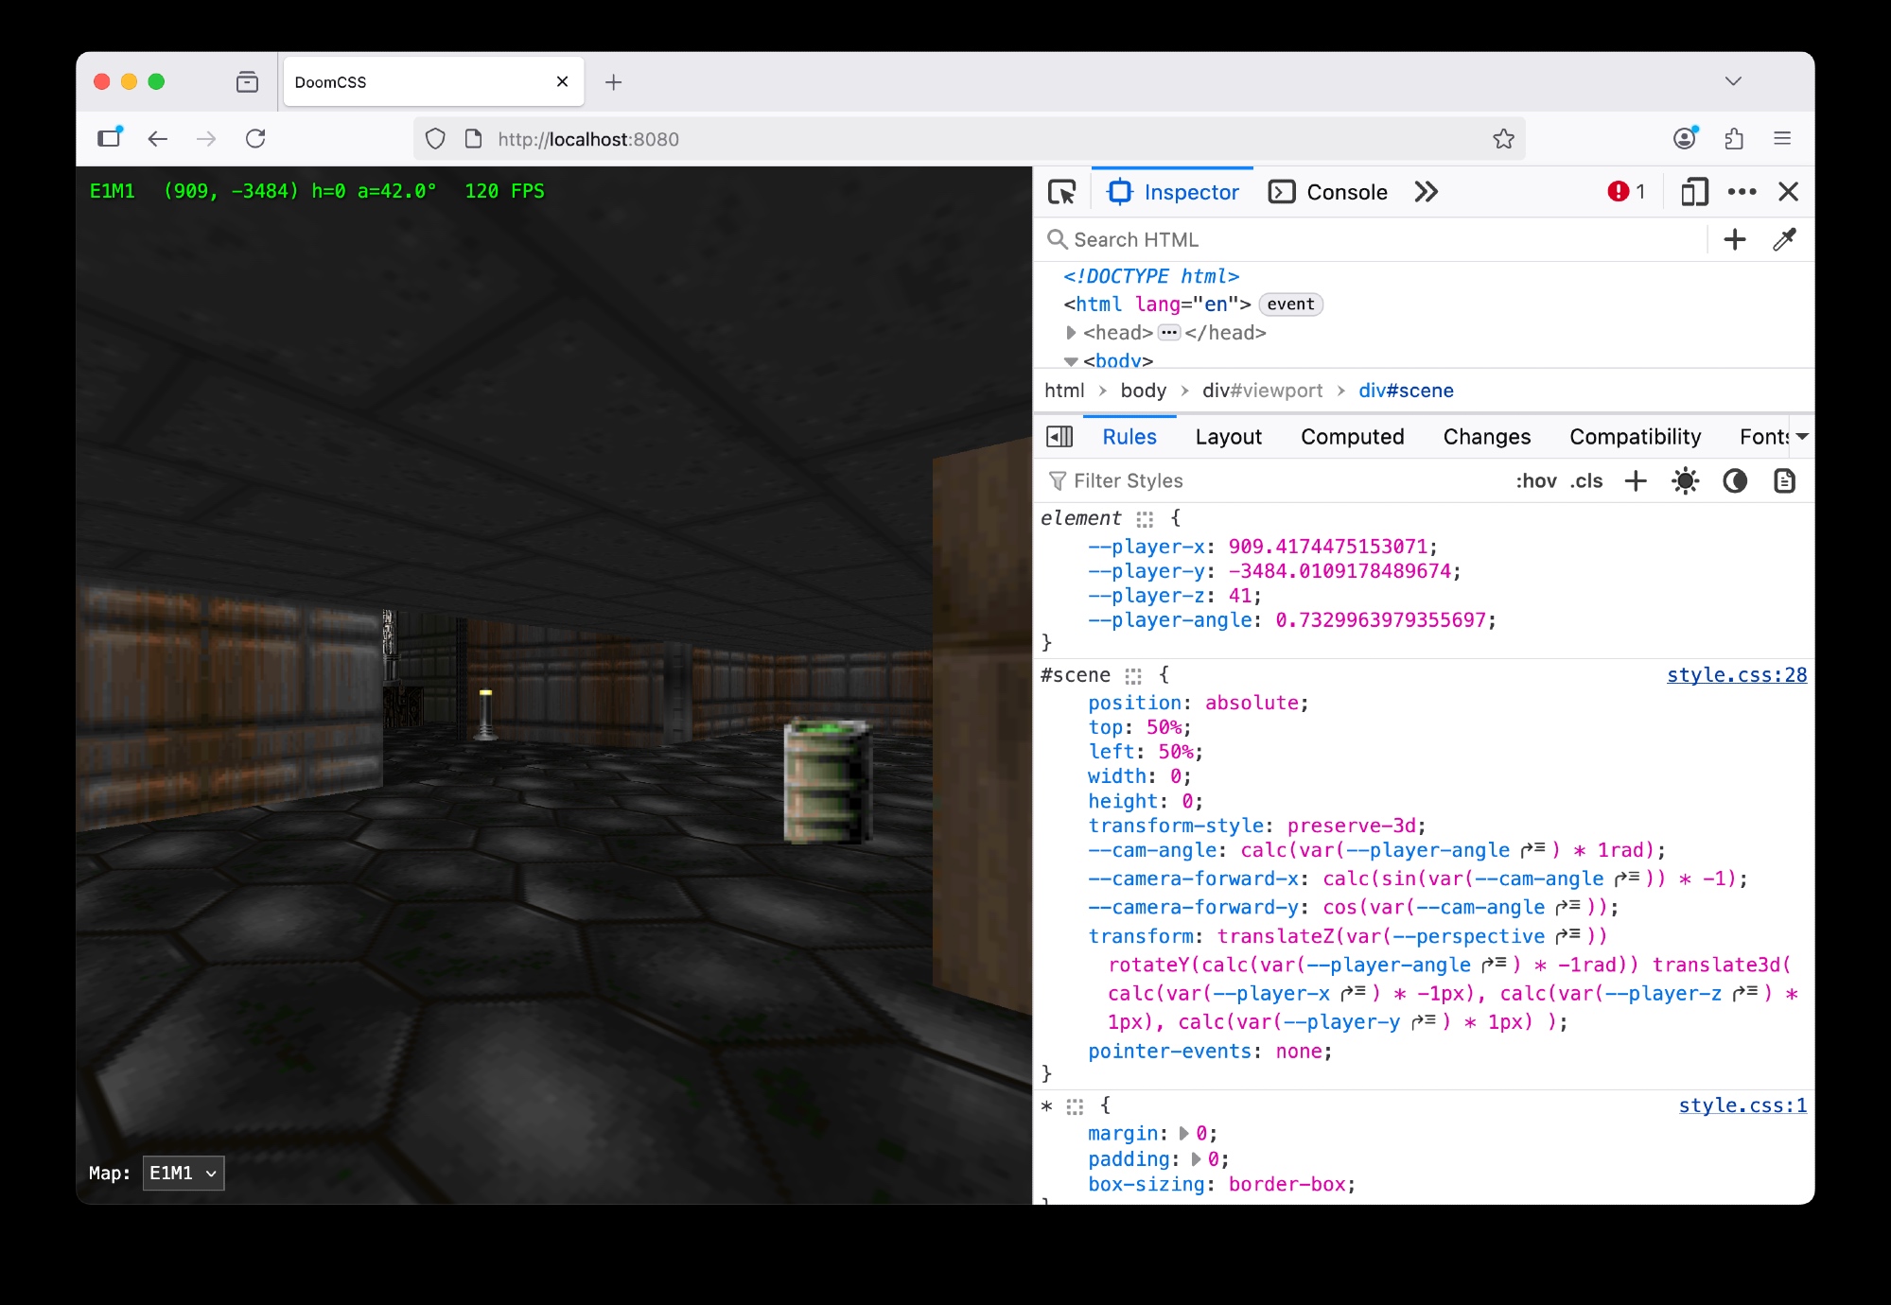Click the bookmark star icon
Screen dimensions: 1891x1305
point(1503,139)
